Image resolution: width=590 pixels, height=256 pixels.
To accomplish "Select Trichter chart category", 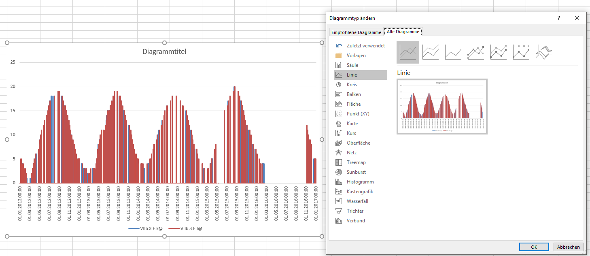I will click(361, 211).
